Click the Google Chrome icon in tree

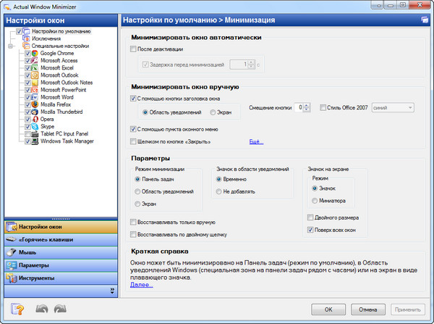[x=35, y=53]
